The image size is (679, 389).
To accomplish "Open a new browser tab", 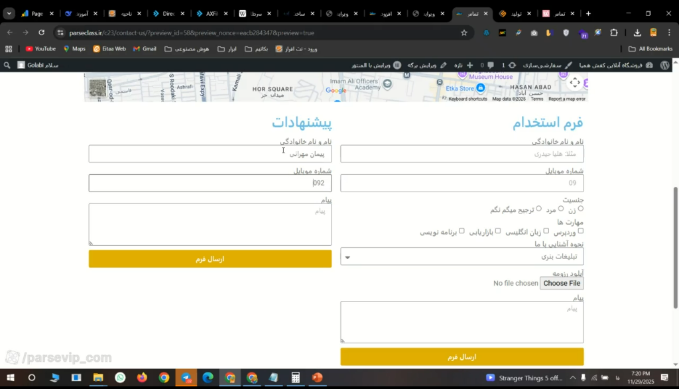I will 588,13.
